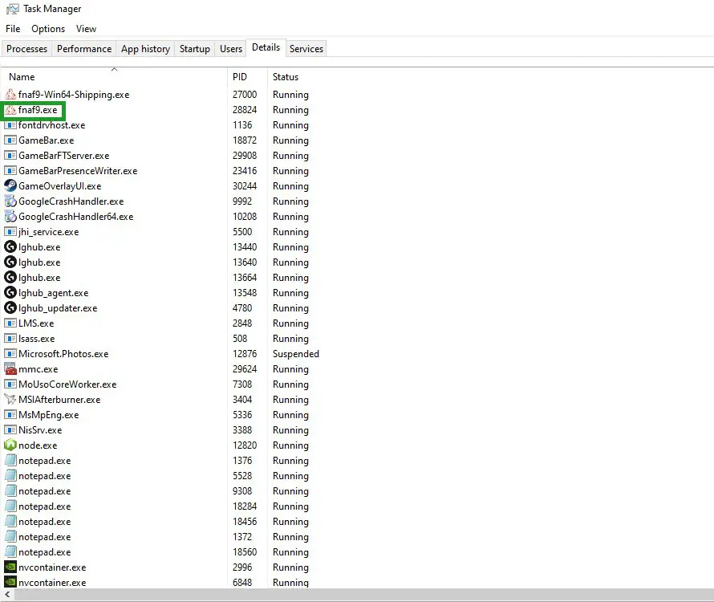This screenshot has height=602, width=714.
Task: Click the nvcontainer.exe icon with PID 6848
Action: [x=10, y=583]
